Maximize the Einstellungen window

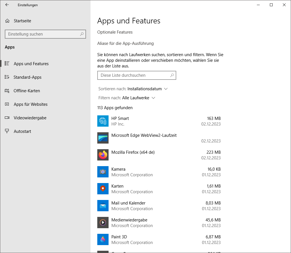tap(271, 5)
